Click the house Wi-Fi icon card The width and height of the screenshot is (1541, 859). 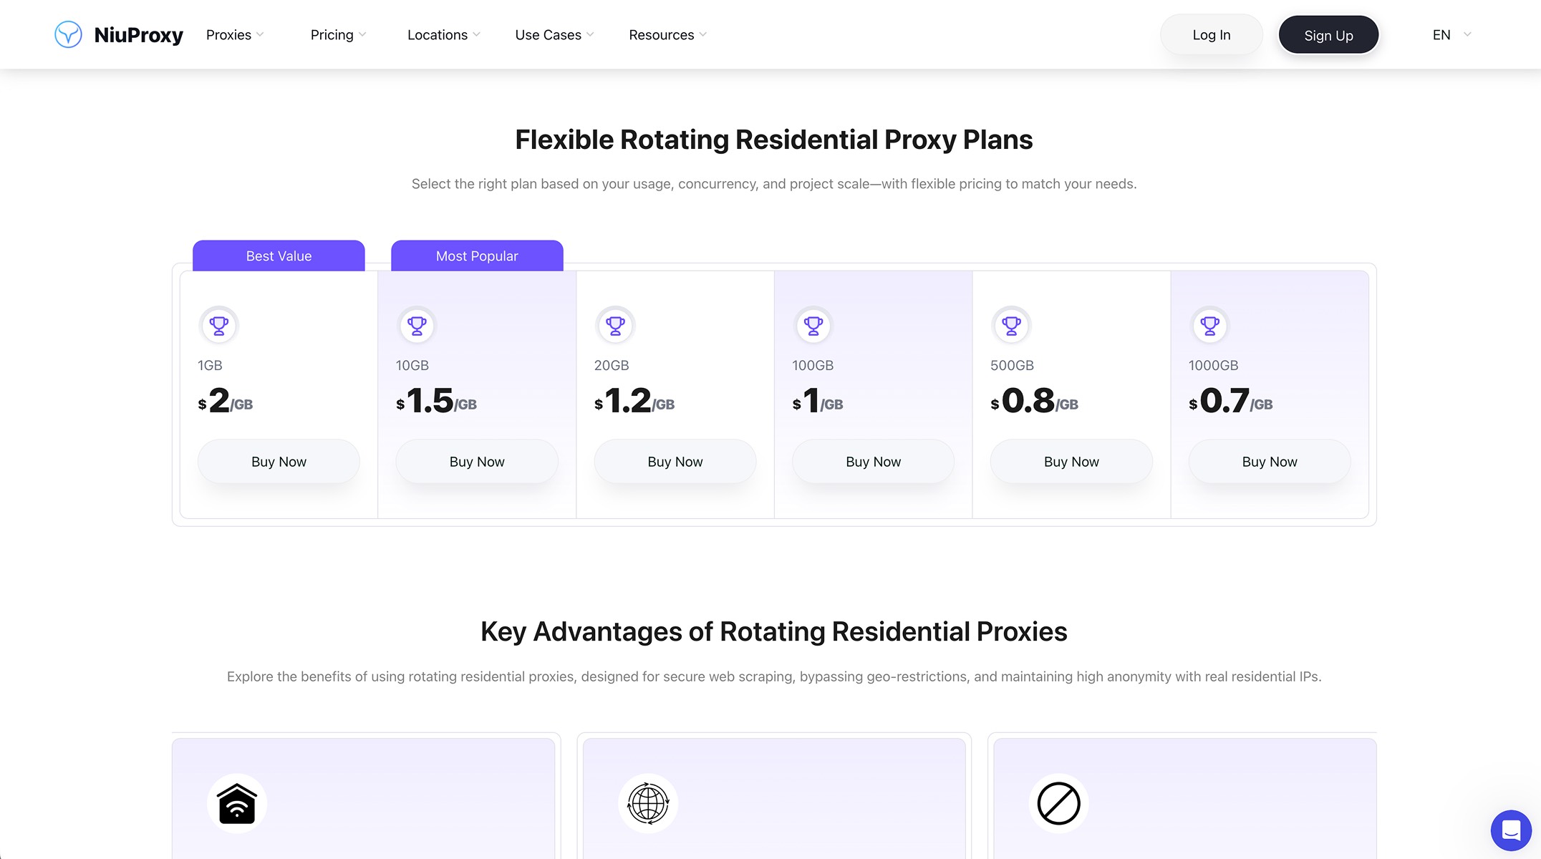(237, 803)
